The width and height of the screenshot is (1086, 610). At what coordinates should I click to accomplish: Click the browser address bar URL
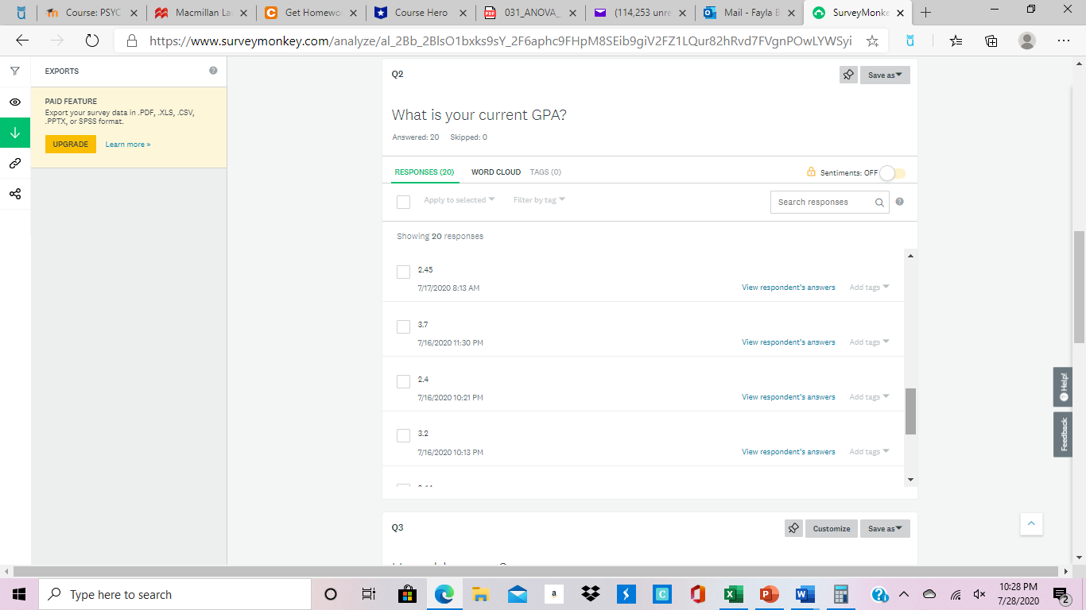(x=500, y=41)
